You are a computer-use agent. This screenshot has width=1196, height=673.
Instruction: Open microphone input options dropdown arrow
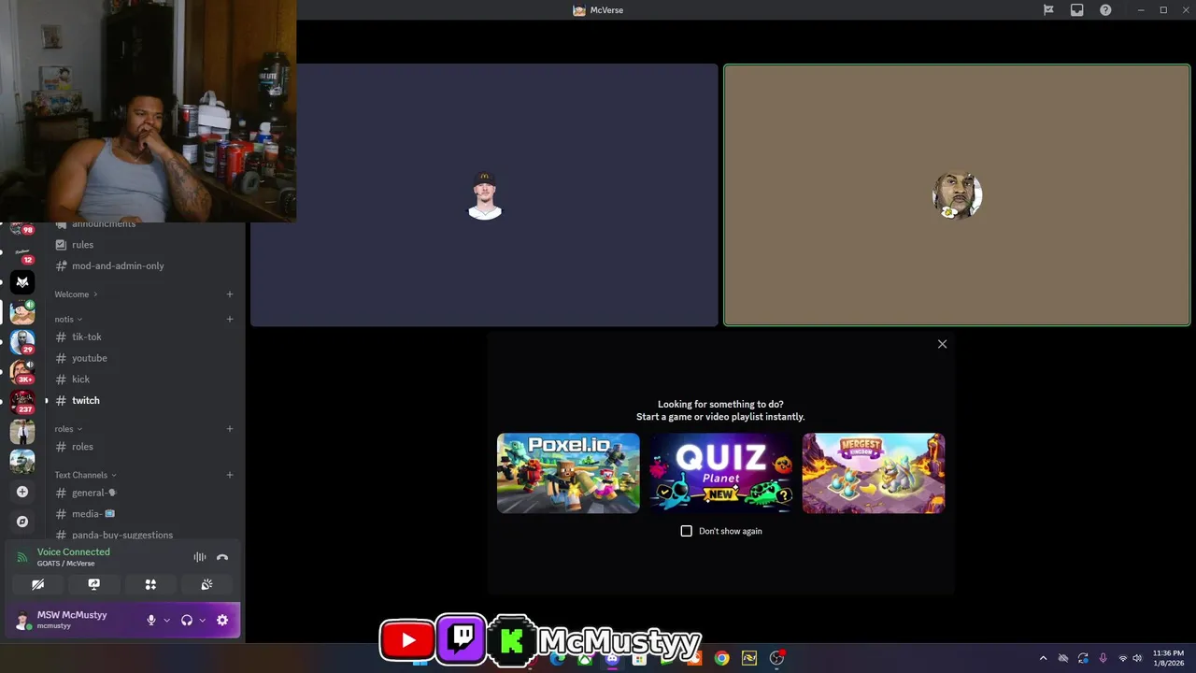coord(167,620)
